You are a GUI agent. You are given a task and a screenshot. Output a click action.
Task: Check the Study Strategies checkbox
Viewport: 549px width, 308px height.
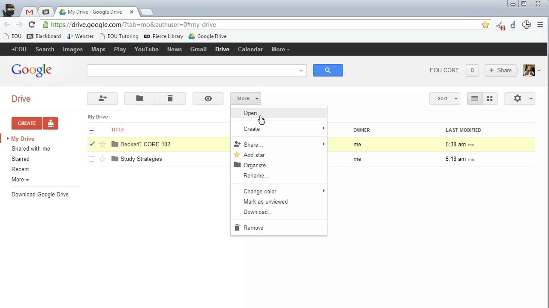tap(91, 159)
